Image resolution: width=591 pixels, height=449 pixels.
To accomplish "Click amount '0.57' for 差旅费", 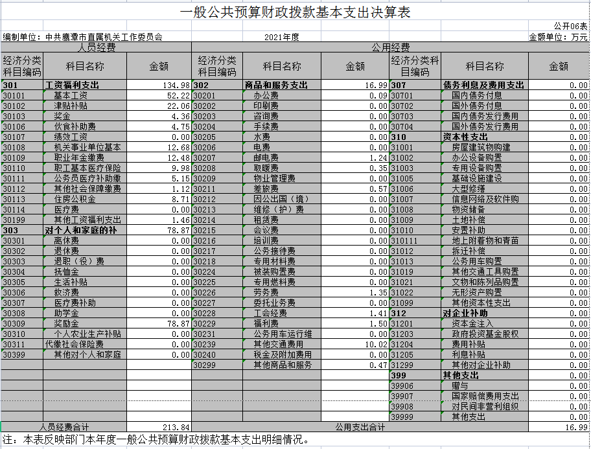I will pyautogui.click(x=355, y=189).
